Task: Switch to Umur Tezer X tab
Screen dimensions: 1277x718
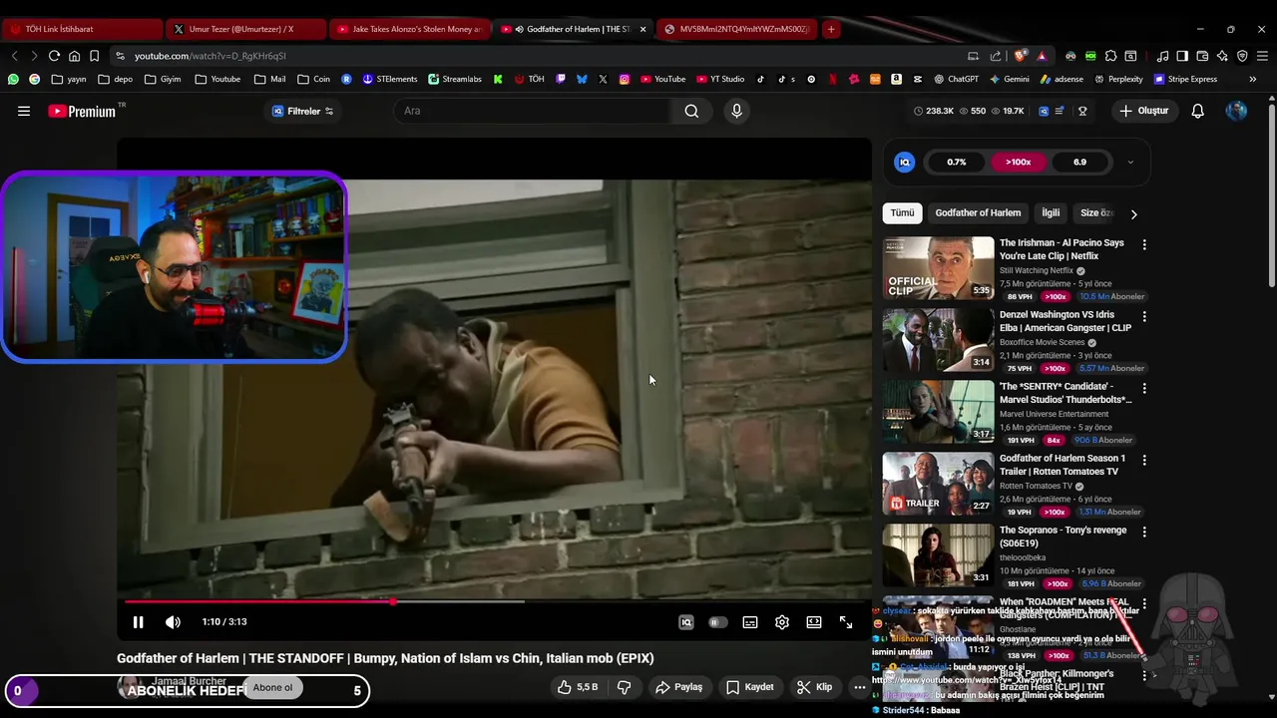Action: [246, 29]
